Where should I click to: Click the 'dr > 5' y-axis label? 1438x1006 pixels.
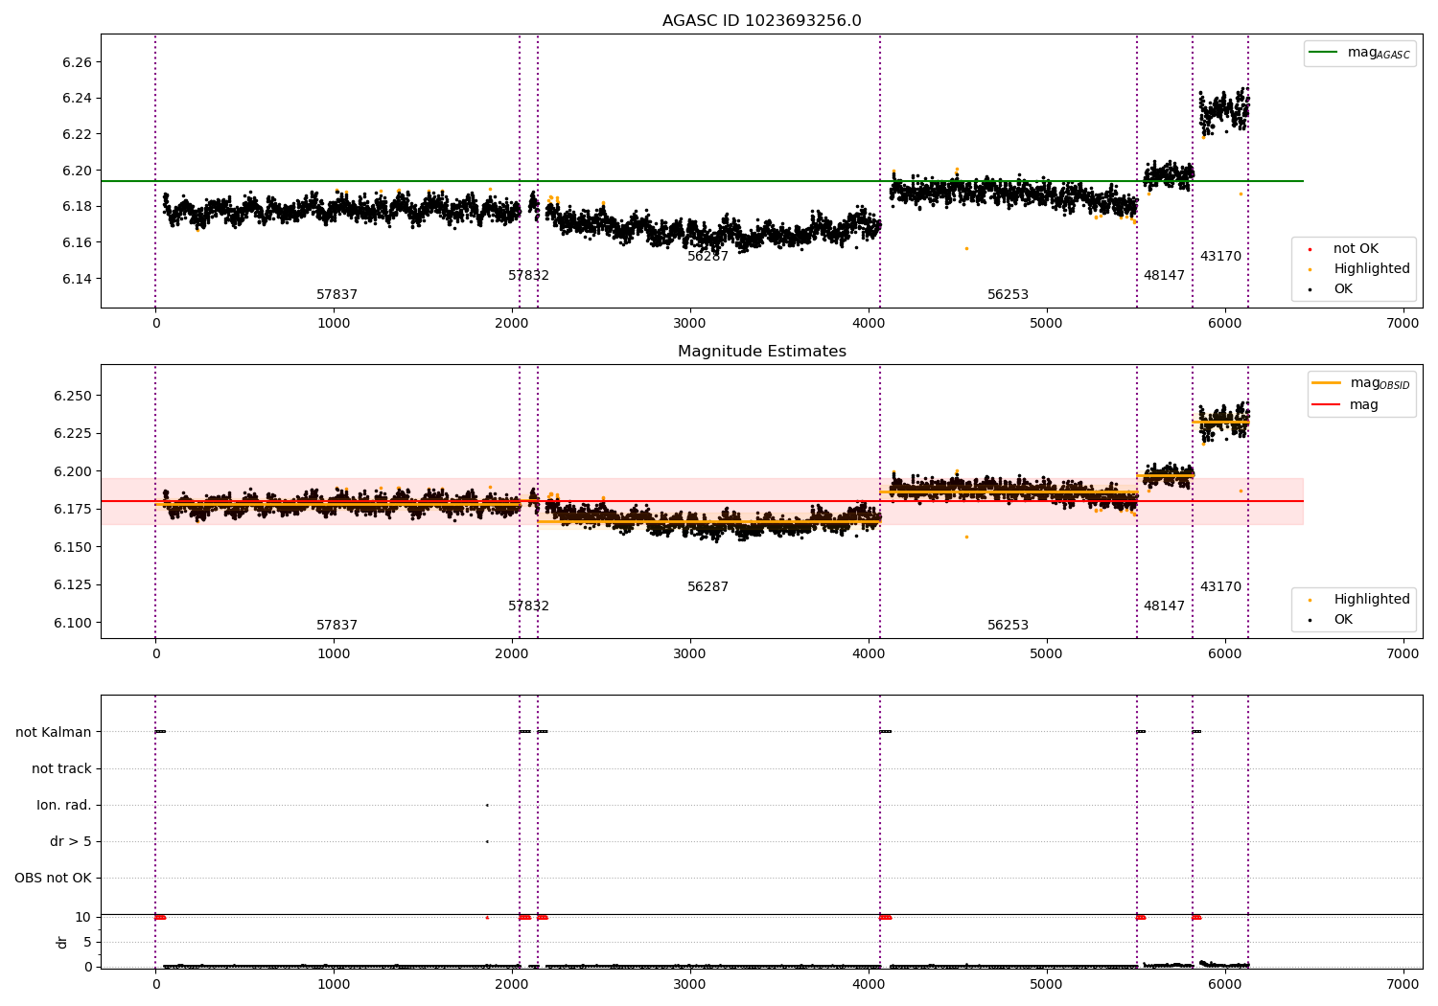click(x=71, y=842)
